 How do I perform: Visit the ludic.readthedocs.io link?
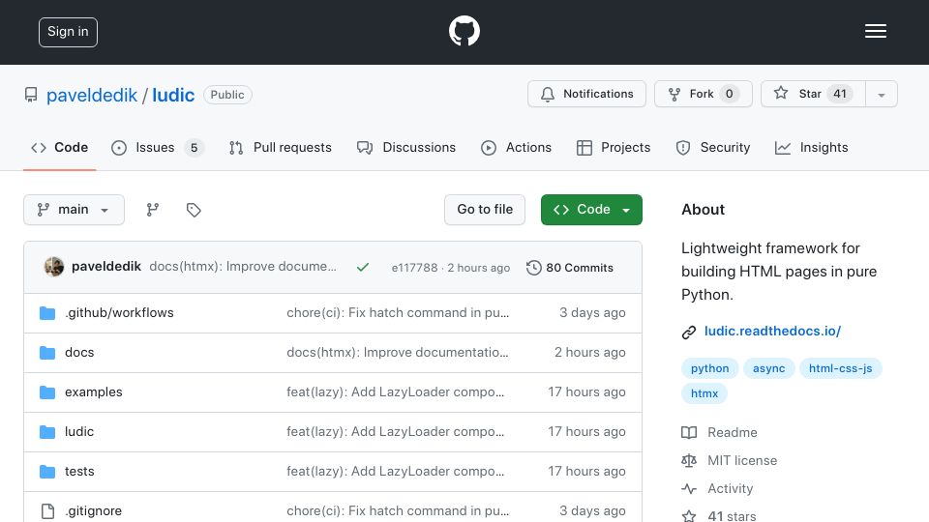click(x=772, y=331)
